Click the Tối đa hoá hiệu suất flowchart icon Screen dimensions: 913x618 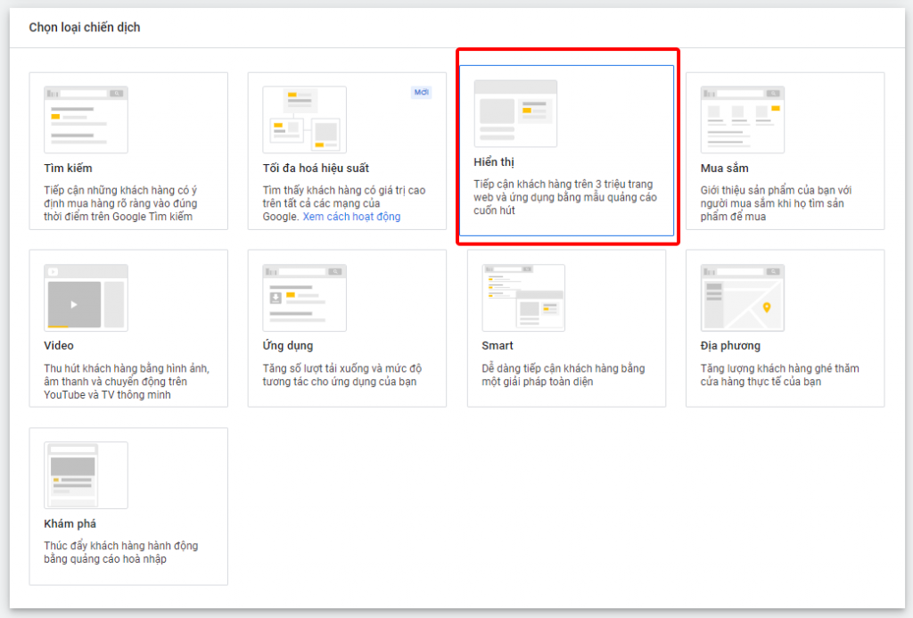coord(304,118)
